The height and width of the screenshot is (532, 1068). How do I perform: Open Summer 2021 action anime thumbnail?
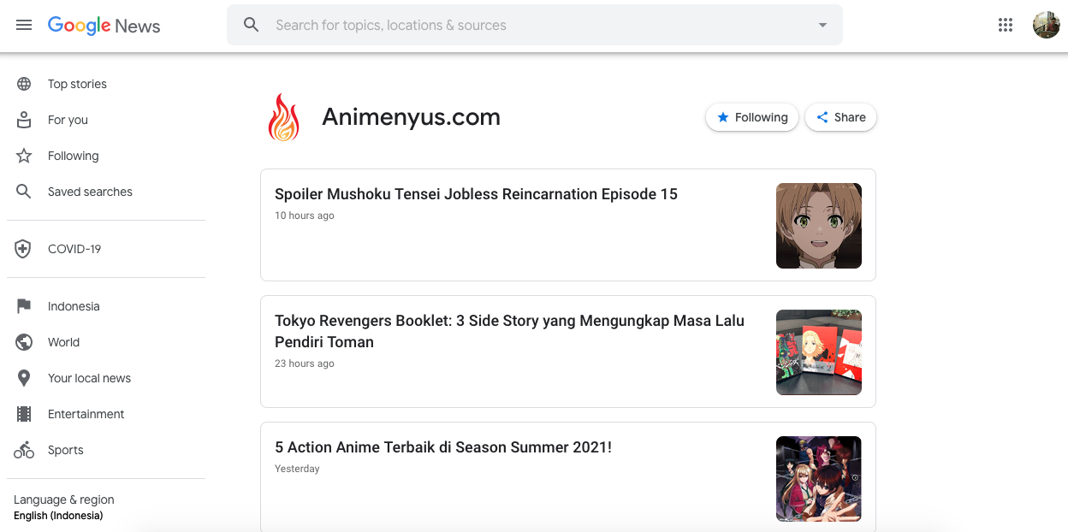(x=819, y=479)
